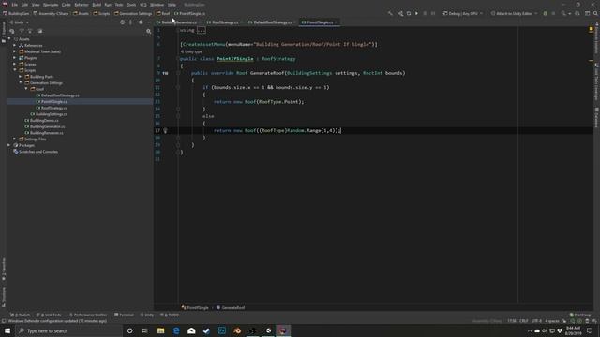Open Mail app from the taskbar

point(191,330)
